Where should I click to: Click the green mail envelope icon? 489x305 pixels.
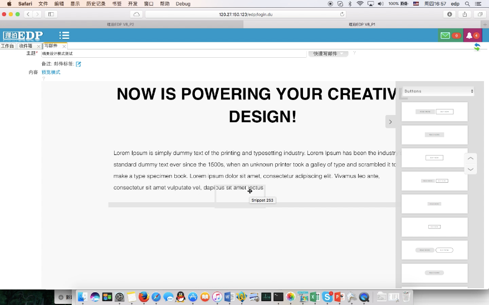pyautogui.click(x=445, y=36)
